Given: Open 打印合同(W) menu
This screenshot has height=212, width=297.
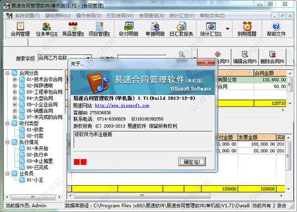Looking at the screenshot, I should coord(120,15).
